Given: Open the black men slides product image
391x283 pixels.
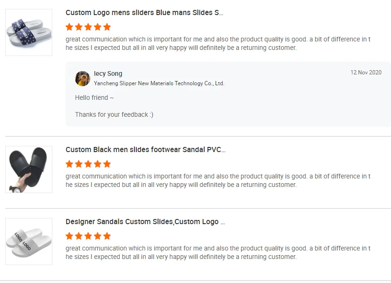Looking at the screenshot, I should 29,170.
